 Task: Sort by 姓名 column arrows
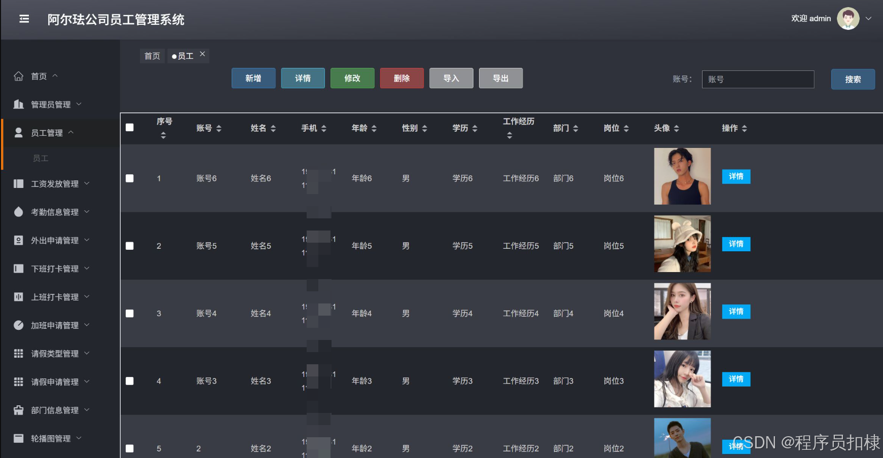[x=273, y=128]
